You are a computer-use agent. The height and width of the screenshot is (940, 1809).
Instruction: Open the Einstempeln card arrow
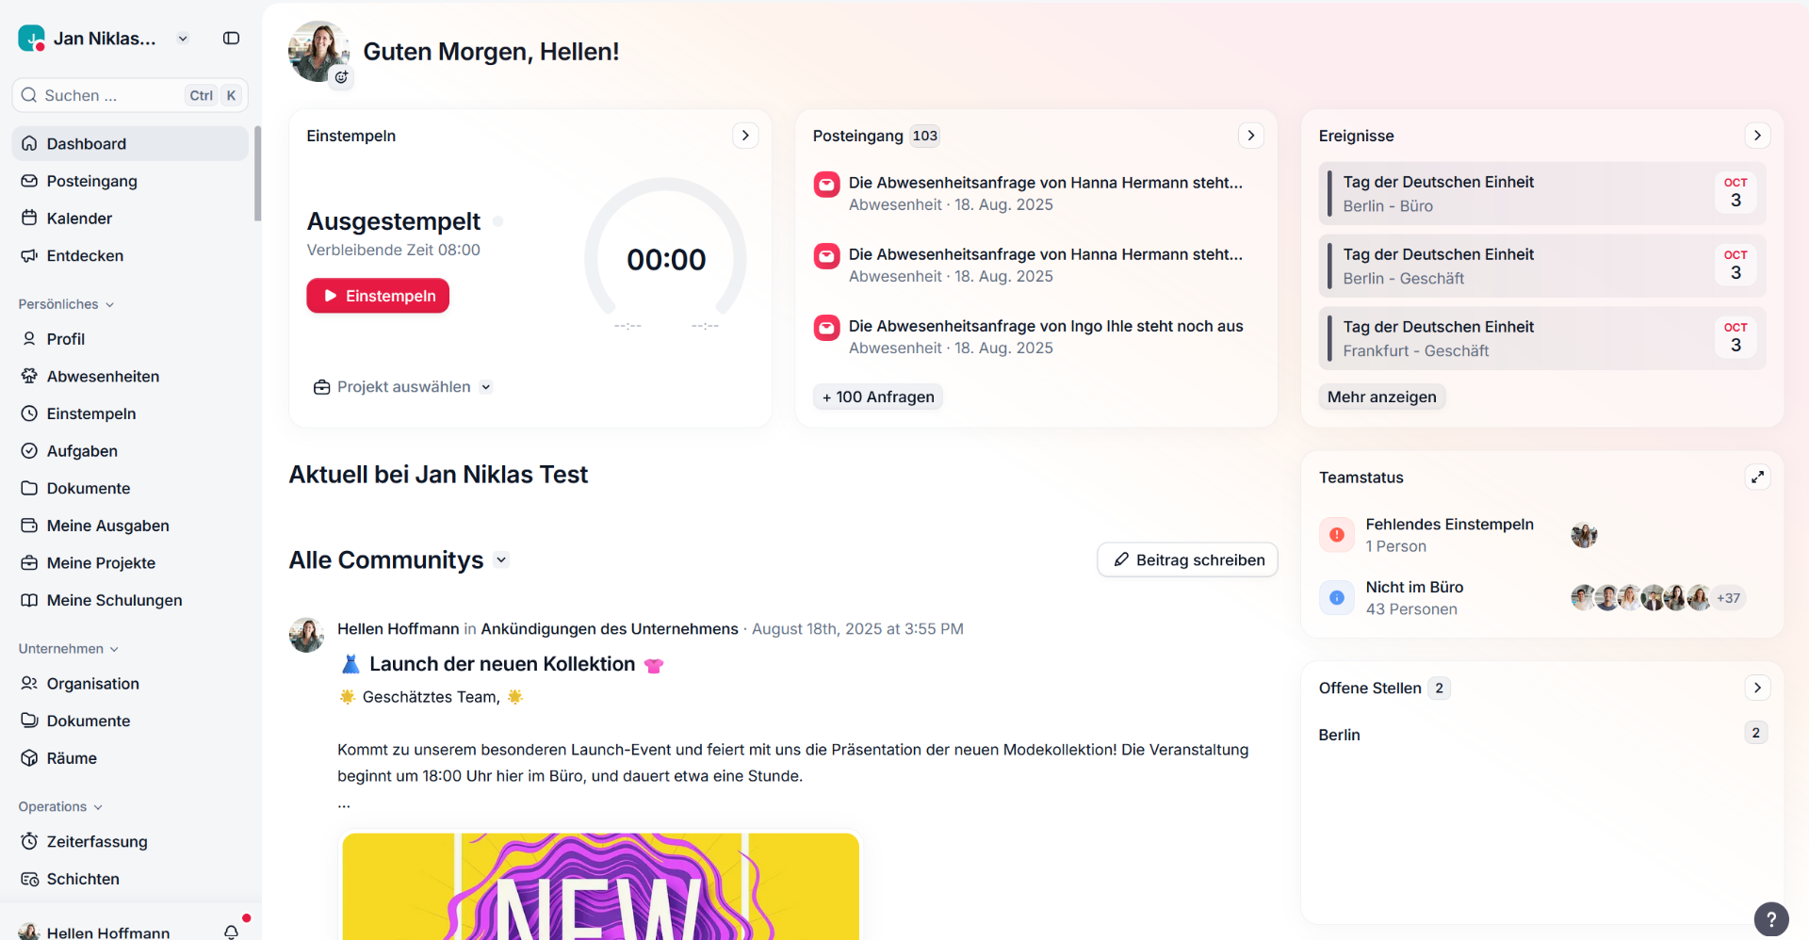pos(745,136)
